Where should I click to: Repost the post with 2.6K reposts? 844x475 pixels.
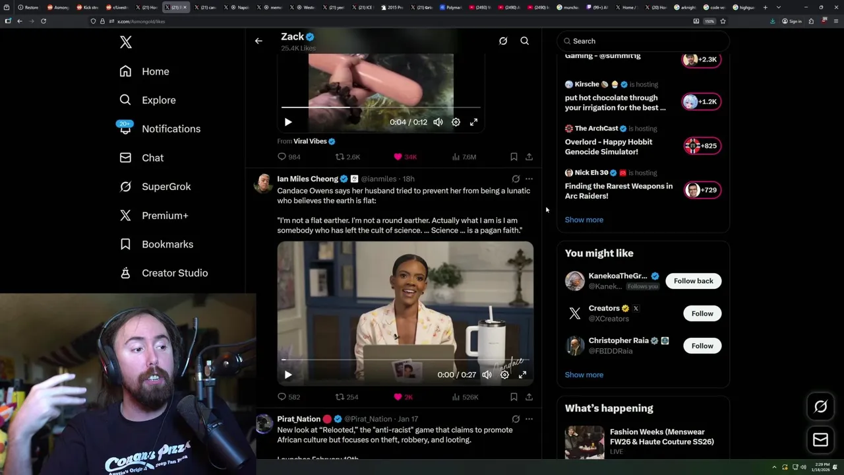point(348,157)
